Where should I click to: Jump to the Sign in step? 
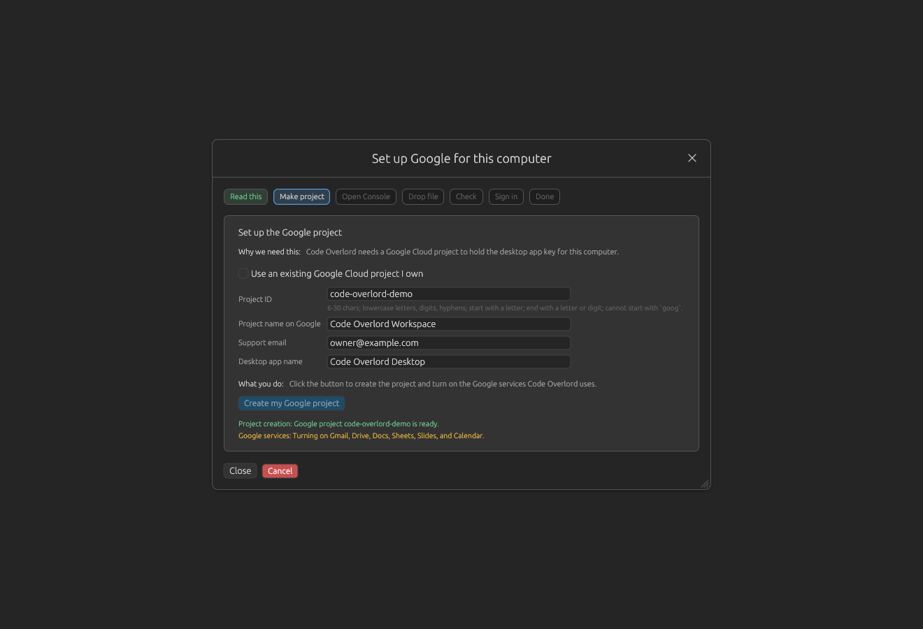click(506, 196)
